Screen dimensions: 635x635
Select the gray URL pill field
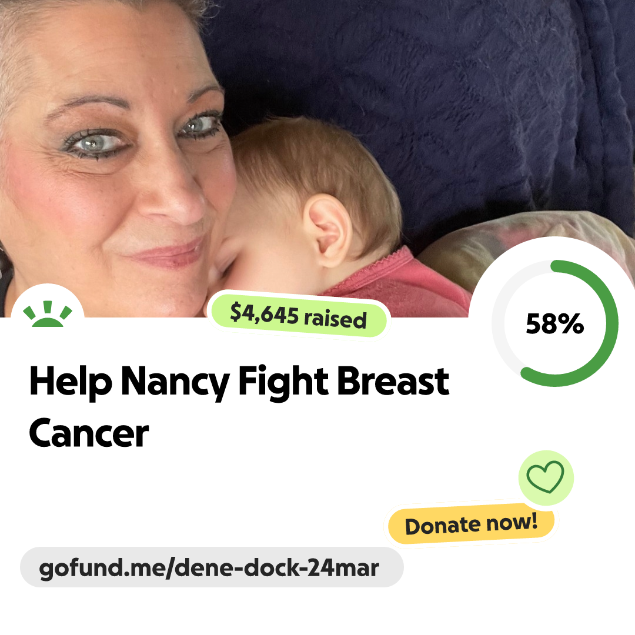(x=212, y=567)
